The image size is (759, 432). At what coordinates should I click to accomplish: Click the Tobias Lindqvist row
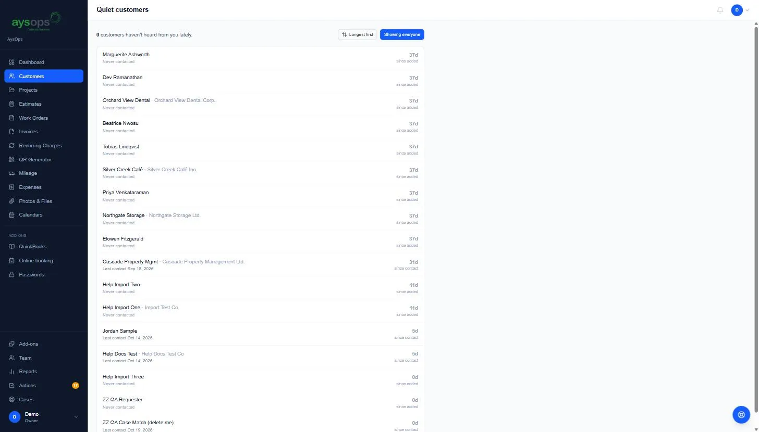[x=260, y=150]
